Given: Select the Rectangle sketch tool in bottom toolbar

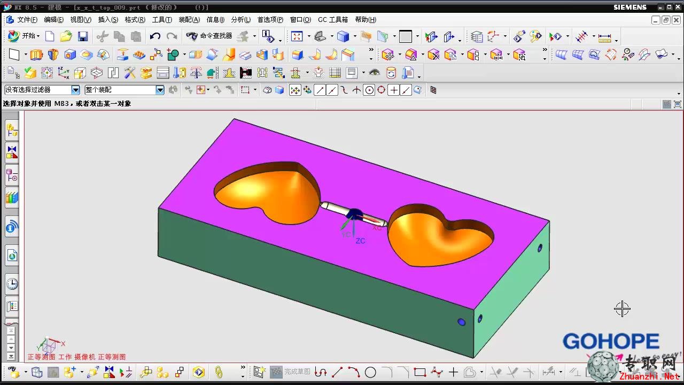Looking at the screenshot, I should (x=420, y=372).
